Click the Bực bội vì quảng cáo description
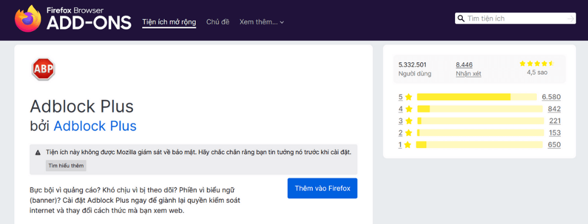Viewport: 588px width, 224px height. pyautogui.click(x=135, y=200)
